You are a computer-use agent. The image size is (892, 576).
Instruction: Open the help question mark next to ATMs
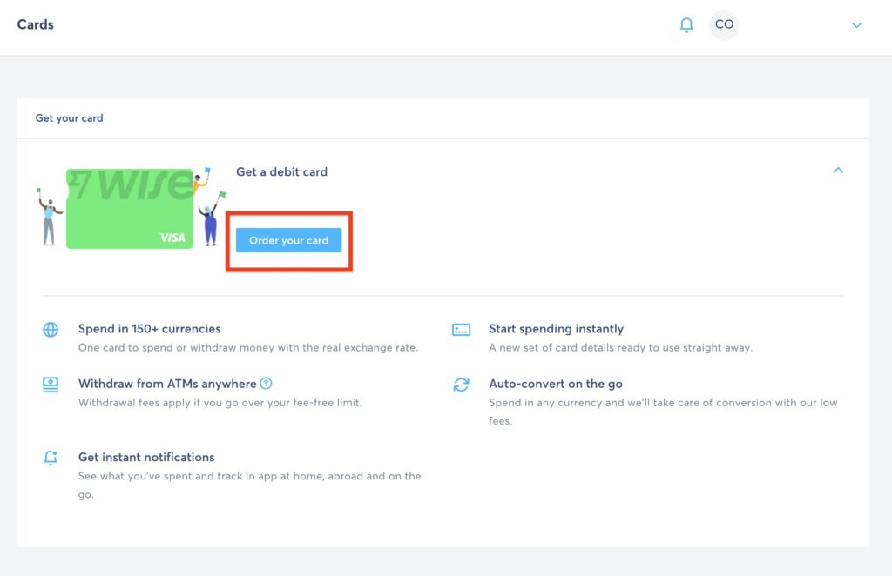267,384
